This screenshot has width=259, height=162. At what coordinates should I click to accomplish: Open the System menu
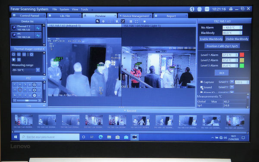(64, 9)
